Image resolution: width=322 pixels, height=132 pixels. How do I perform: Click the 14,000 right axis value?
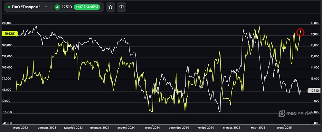coord(315,68)
